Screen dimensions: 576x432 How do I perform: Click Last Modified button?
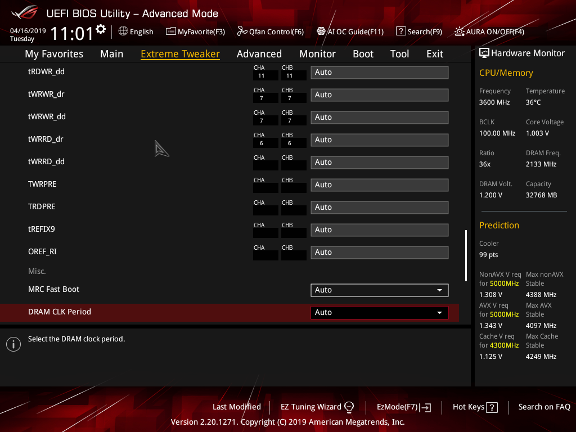point(237,407)
